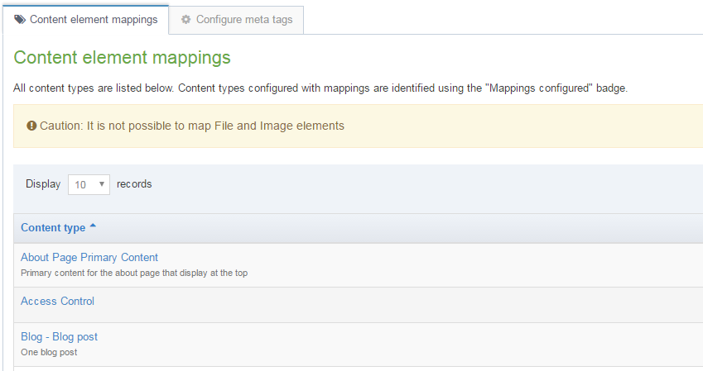The image size is (703, 371).
Task: Click the 'records' label next to dropdown
Action: pos(134,184)
